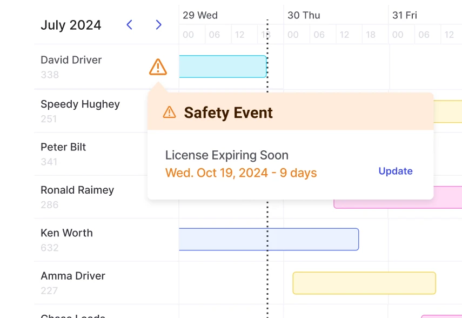Click the 00 hour label under 31 Fri
The image size is (462, 318).
click(x=398, y=35)
